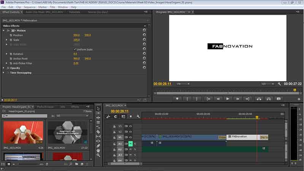Click the Find icon in Project panel
The width and height of the screenshot is (304, 171).
(71, 164)
